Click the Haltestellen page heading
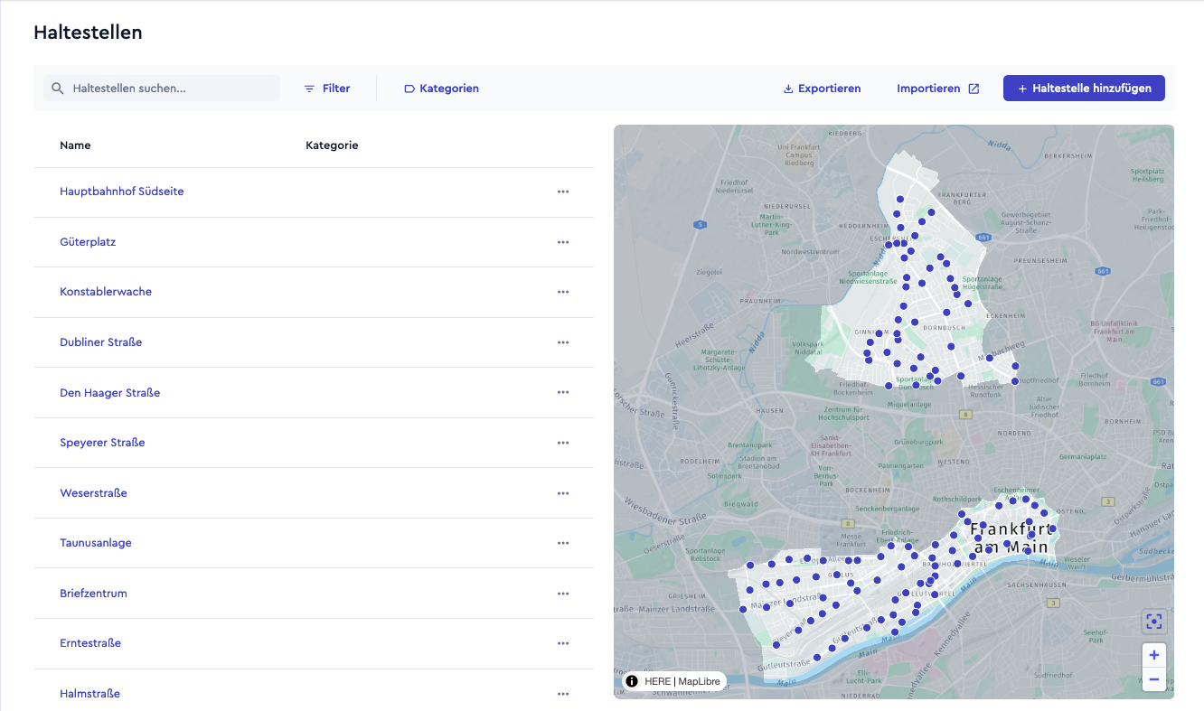1204x711 pixels. click(x=88, y=33)
